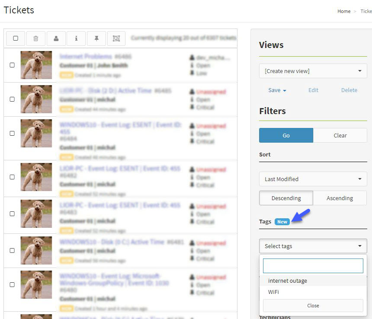Toggle the select-all checkbox in toolbar
Viewport: 372px width, 319px height.
[x=16, y=38]
